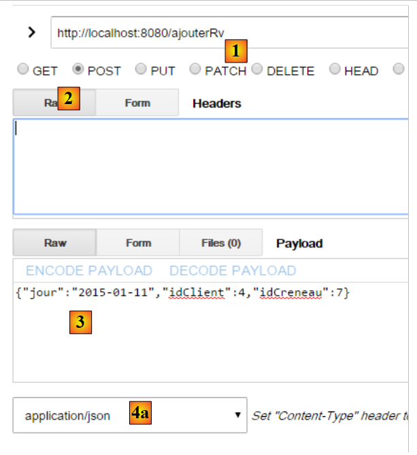This screenshot has width=417, height=455.
Task: Choose the PUT request method
Action: pyautogui.click(x=141, y=69)
